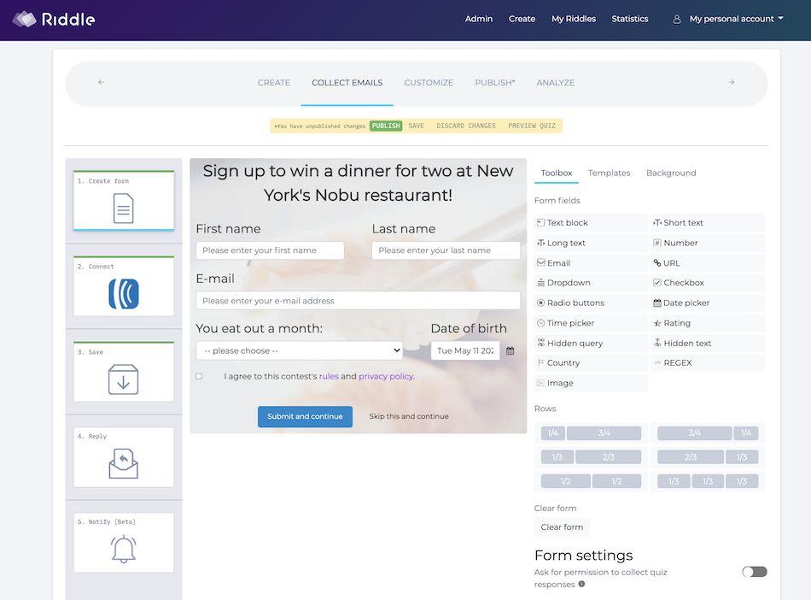Viewport: 811px width, 600px height.
Task: Open the privacy policy link
Action: pos(387,376)
